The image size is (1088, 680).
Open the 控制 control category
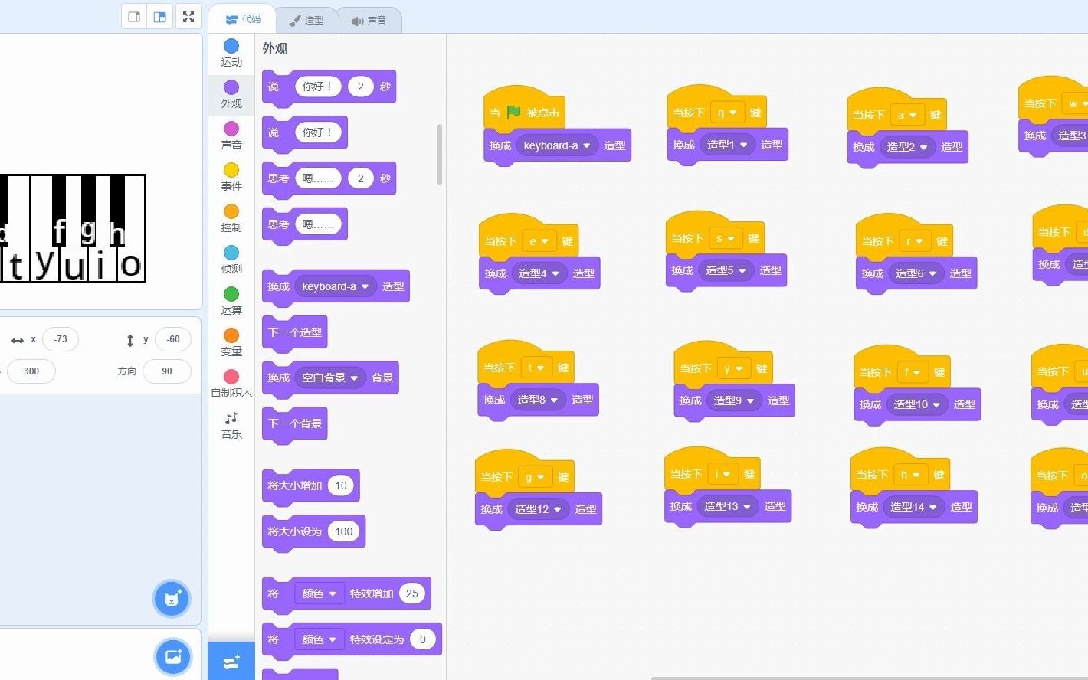(231, 219)
